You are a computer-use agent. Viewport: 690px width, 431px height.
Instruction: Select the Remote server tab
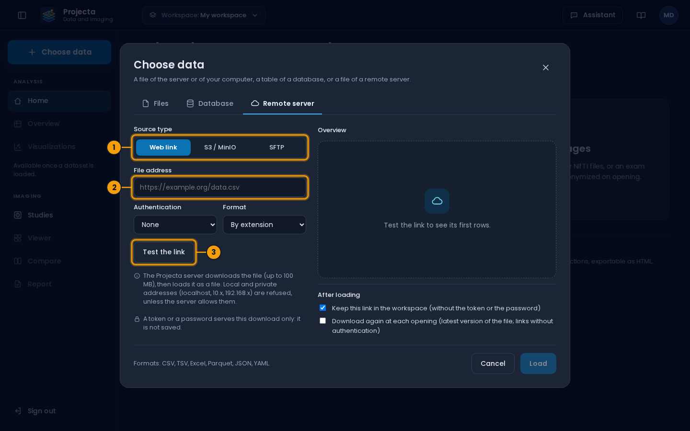click(x=283, y=103)
